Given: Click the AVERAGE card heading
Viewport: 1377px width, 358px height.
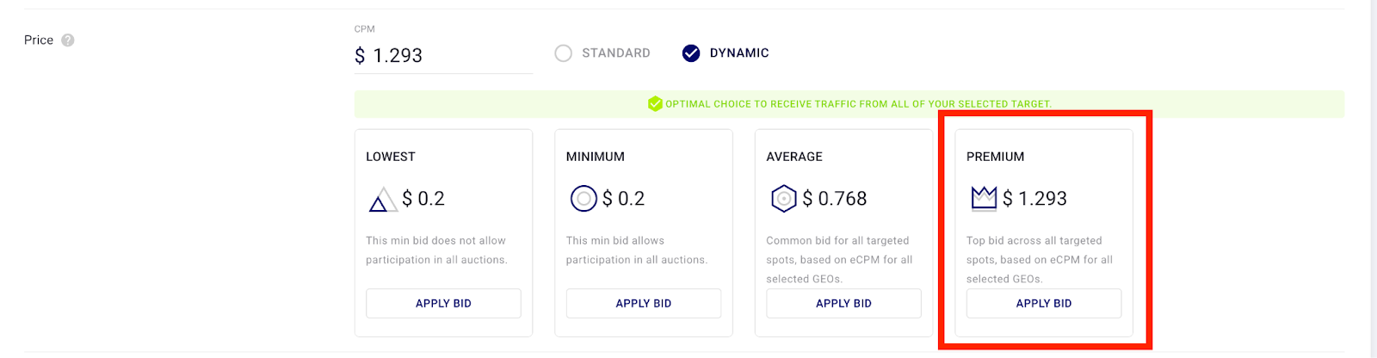Looking at the screenshot, I should point(794,157).
